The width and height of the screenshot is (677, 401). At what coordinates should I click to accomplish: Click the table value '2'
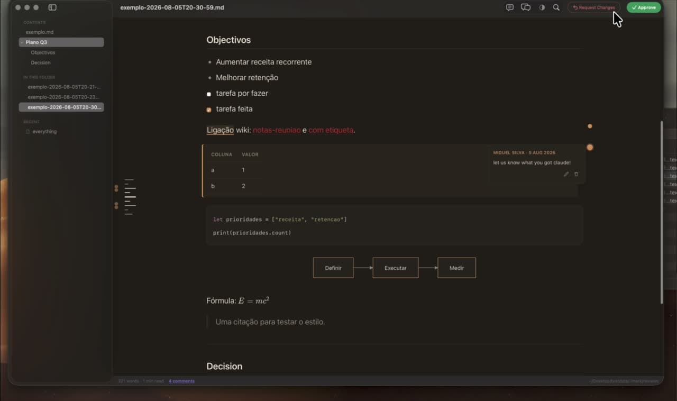click(243, 186)
